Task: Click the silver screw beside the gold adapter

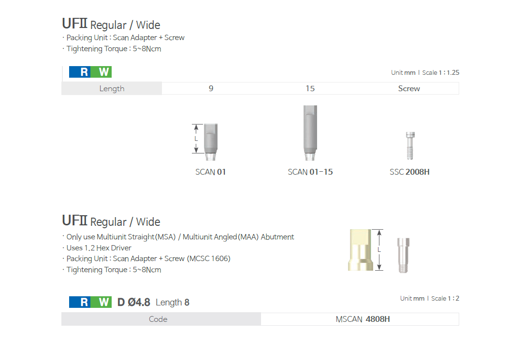Action: [x=402, y=255]
